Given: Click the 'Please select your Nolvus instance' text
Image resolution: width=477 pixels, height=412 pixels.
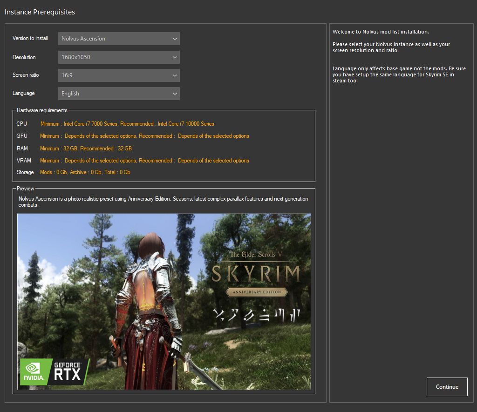Looking at the screenshot, I should [x=391, y=47].
